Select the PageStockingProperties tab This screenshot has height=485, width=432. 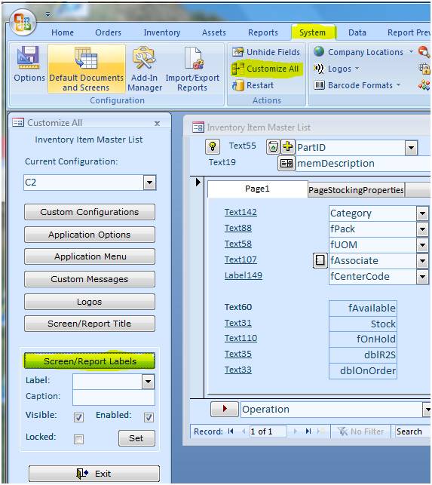[x=356, y=190]
